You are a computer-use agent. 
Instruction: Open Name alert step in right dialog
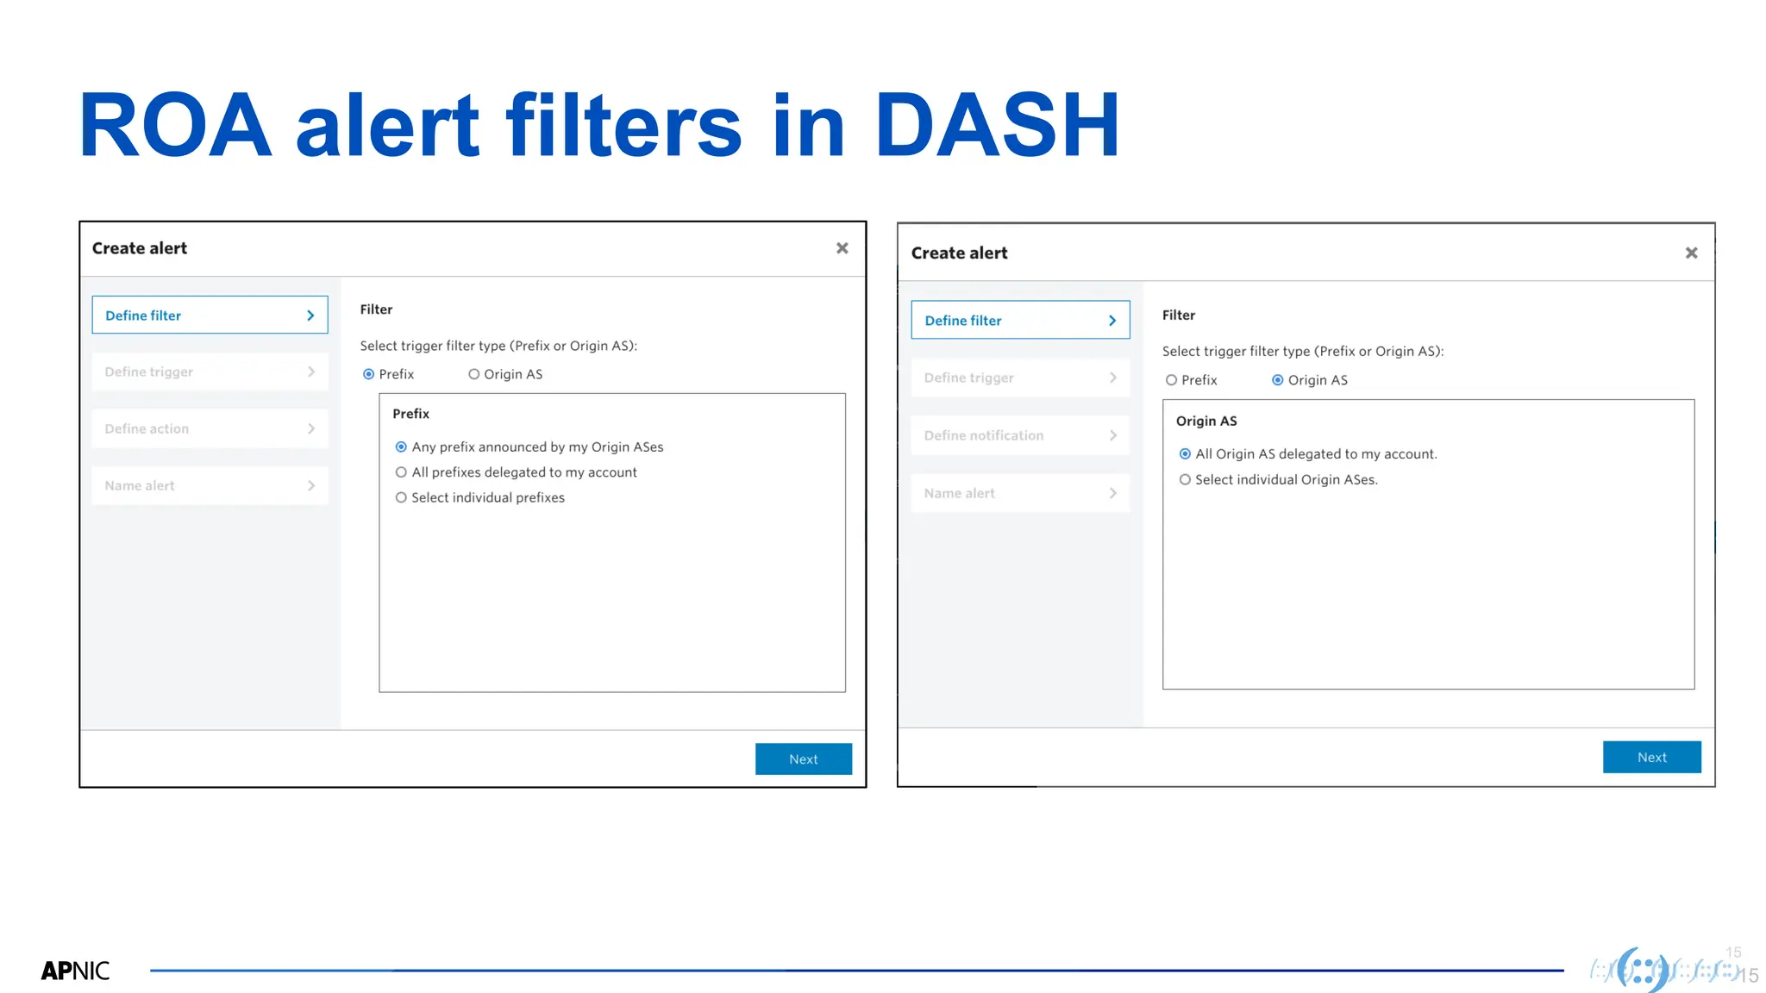pos(1020,493)
